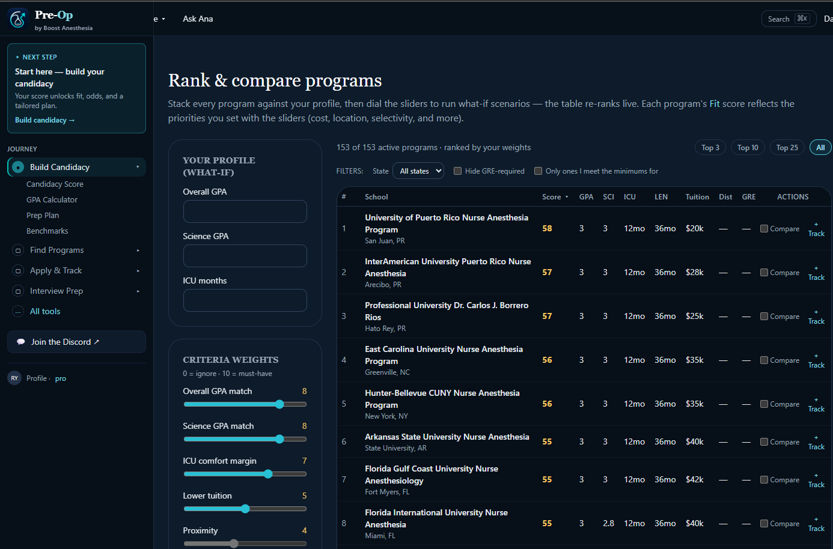The width and height of the screenshot is (833, 549).
Task: Adjust ICU comfort margin slider
Action: pyautogui.click(x=245, y=474)
